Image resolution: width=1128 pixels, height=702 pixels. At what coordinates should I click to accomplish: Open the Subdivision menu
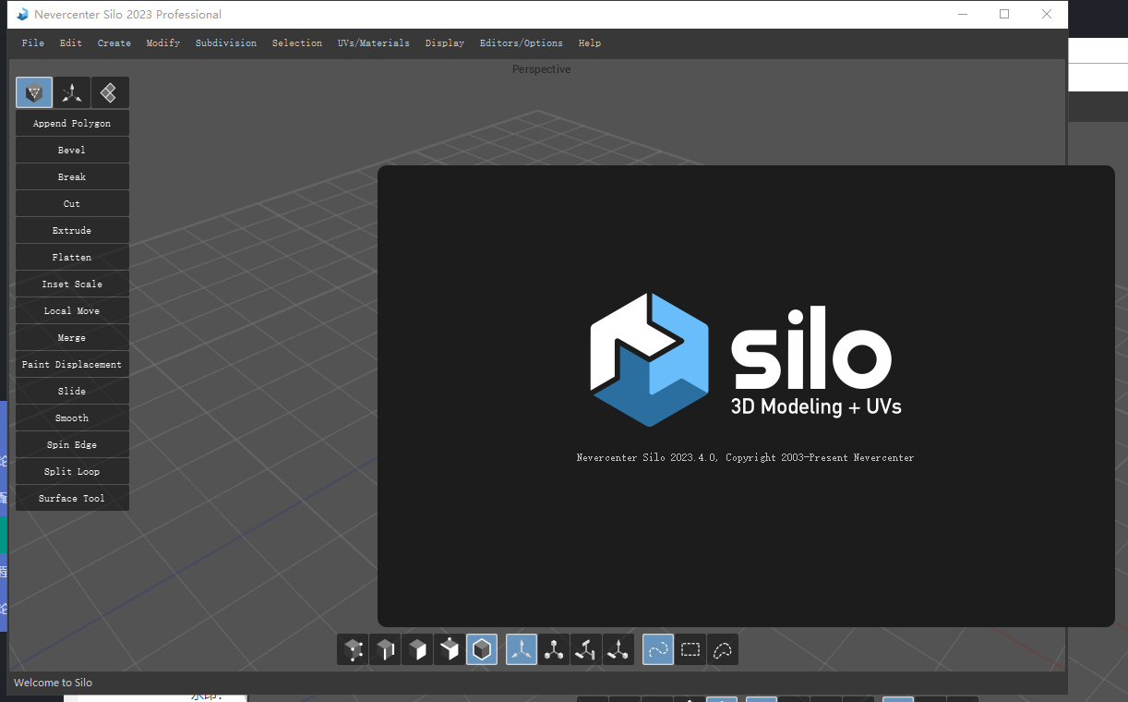click(x=226, y=43)
